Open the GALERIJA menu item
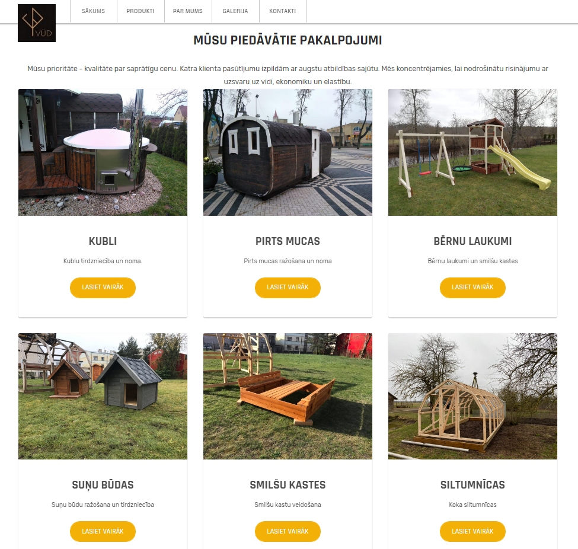The image size is (578, 549). tap(235, 11)
